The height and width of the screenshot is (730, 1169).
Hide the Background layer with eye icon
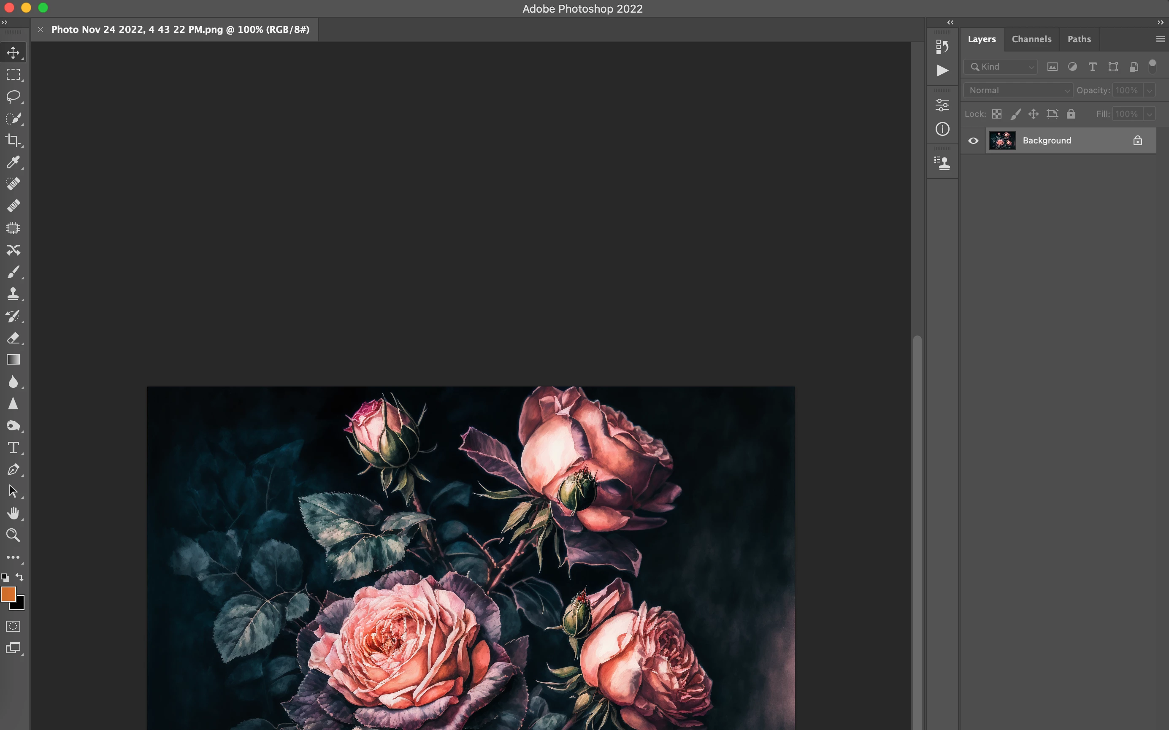[x=973, y=141]
